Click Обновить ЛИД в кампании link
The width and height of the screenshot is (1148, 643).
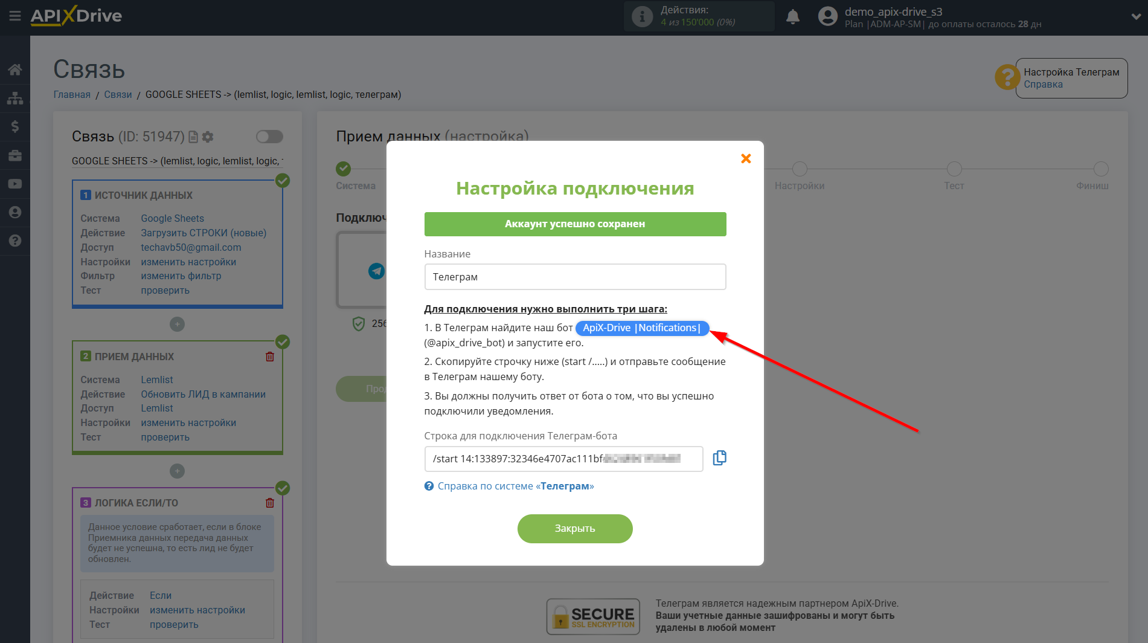point(203,394)
